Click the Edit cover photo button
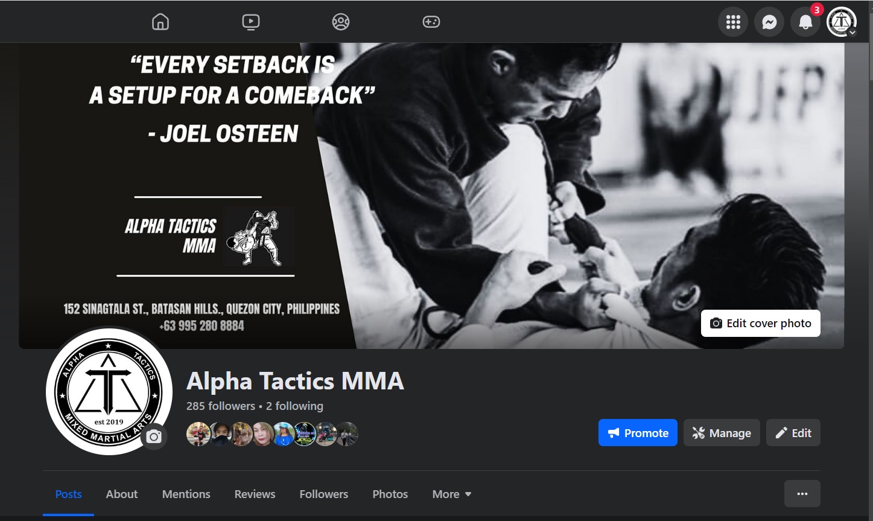This screenshot has height=521, width=873. (760, 323)
